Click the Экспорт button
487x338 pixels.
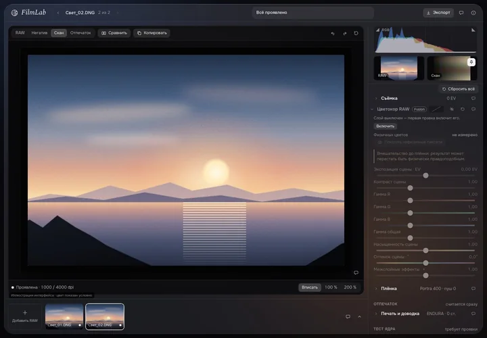coord(438,13)
